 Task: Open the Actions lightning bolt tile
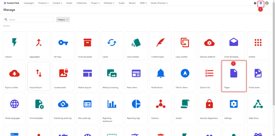[14, 46]
